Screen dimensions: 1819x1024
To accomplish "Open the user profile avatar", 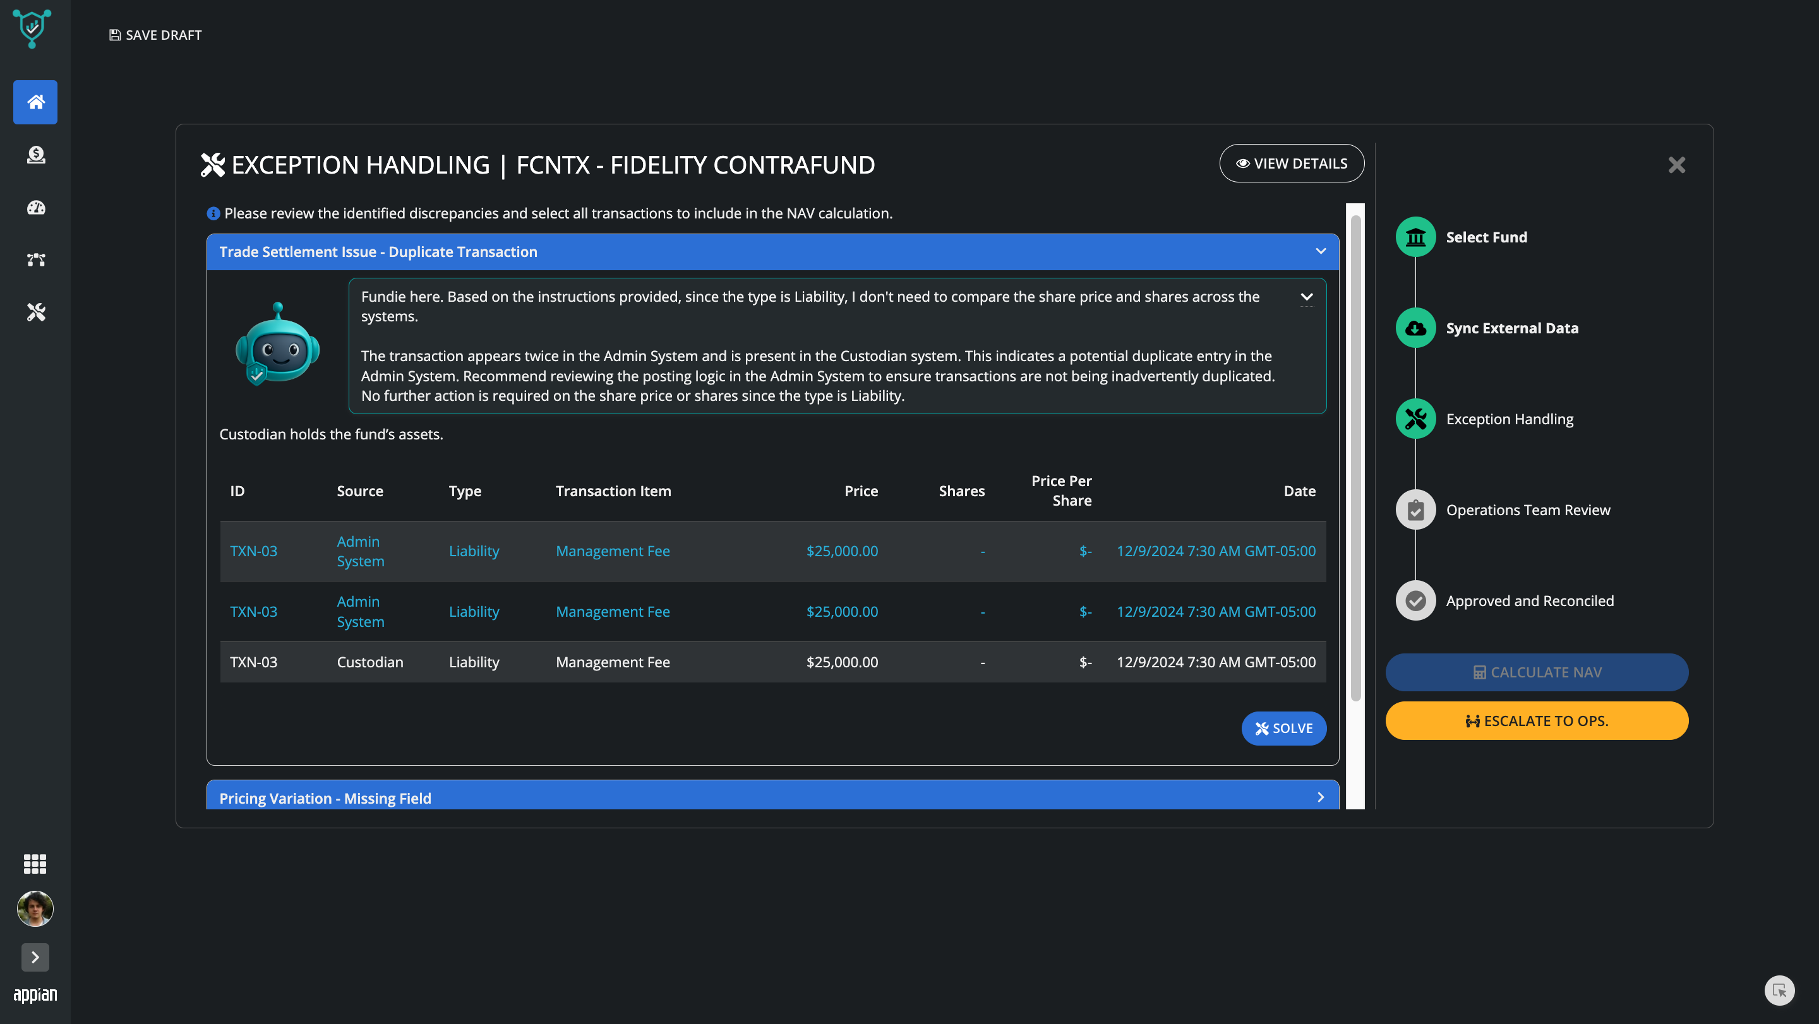I will [x=35, y=908].
